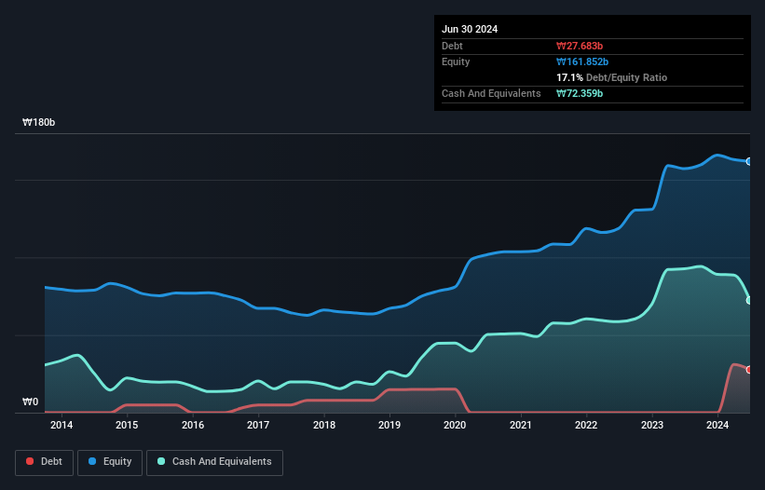This screenshot has height=490, width=765.
Task: Click the 2019 x-axis label
Action: (389, 425)
